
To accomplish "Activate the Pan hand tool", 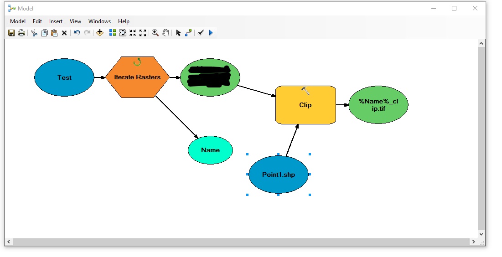I will [x=165, y=33].
